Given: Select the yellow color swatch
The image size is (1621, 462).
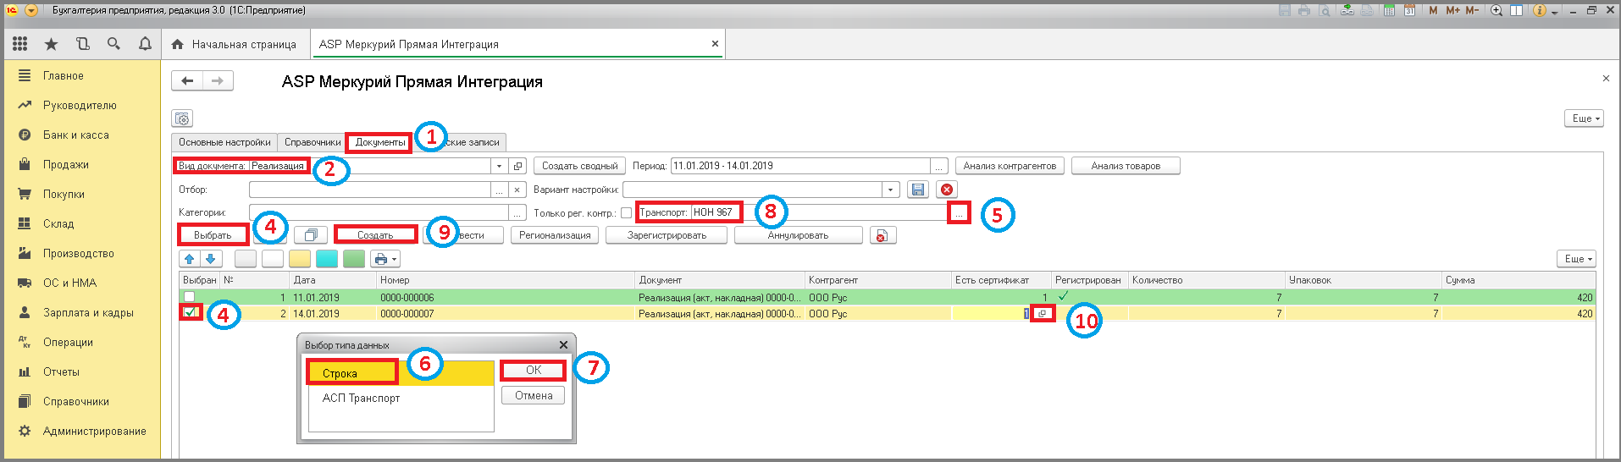Looking at the screenshot, I should click(299, 259).
